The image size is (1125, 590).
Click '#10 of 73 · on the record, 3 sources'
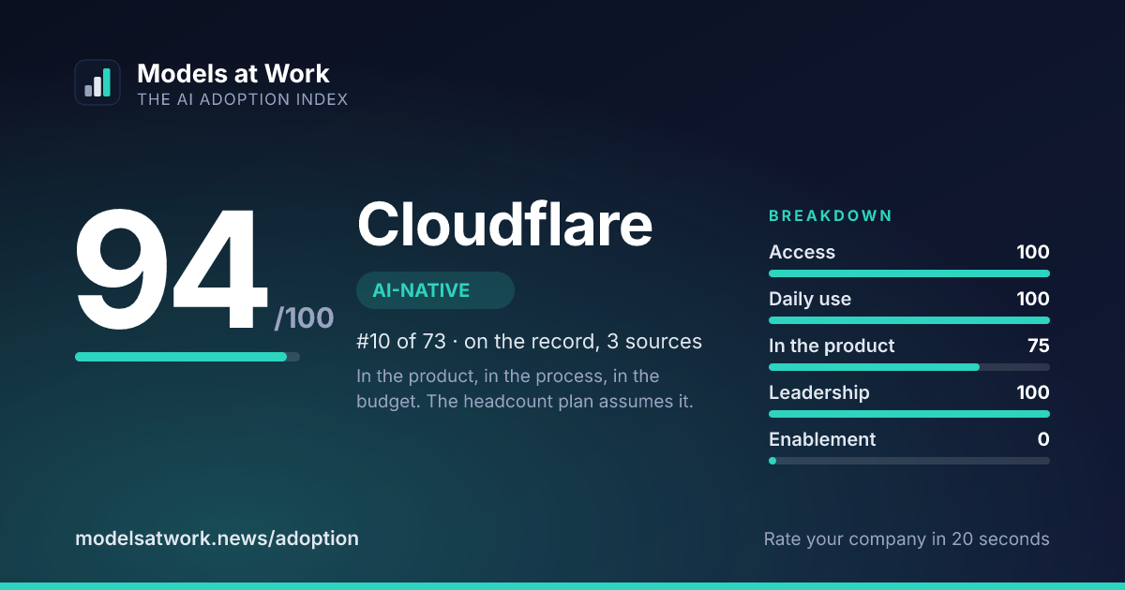click(x=530, y=342)
